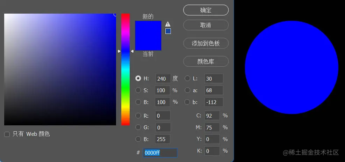Click the 度 degree unit label

coord(175,79)
